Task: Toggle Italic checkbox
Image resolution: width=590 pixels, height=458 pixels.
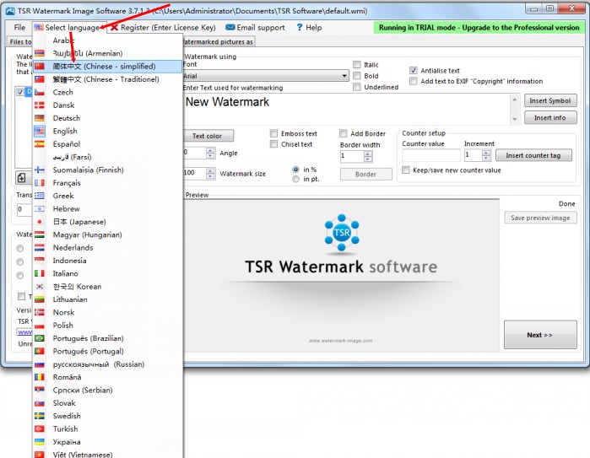Action: coord(357,65)
